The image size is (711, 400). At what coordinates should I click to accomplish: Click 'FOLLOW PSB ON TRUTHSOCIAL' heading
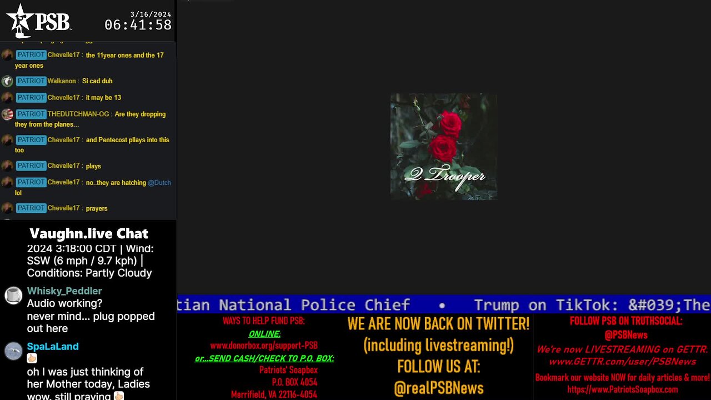(x=626, y=321)
